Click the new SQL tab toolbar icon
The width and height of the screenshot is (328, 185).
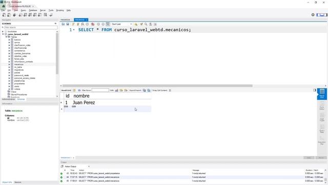point(4,15)
